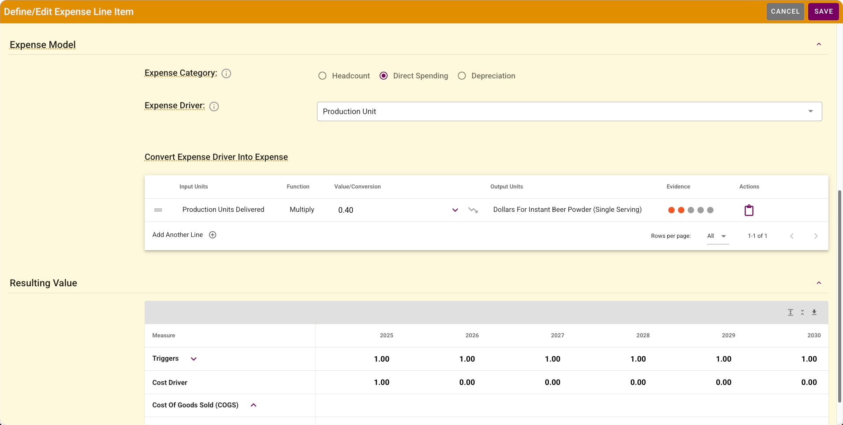Click the last gray evidence dot
843x425 pixels.
pyautogui.click(x=710, y=210)
